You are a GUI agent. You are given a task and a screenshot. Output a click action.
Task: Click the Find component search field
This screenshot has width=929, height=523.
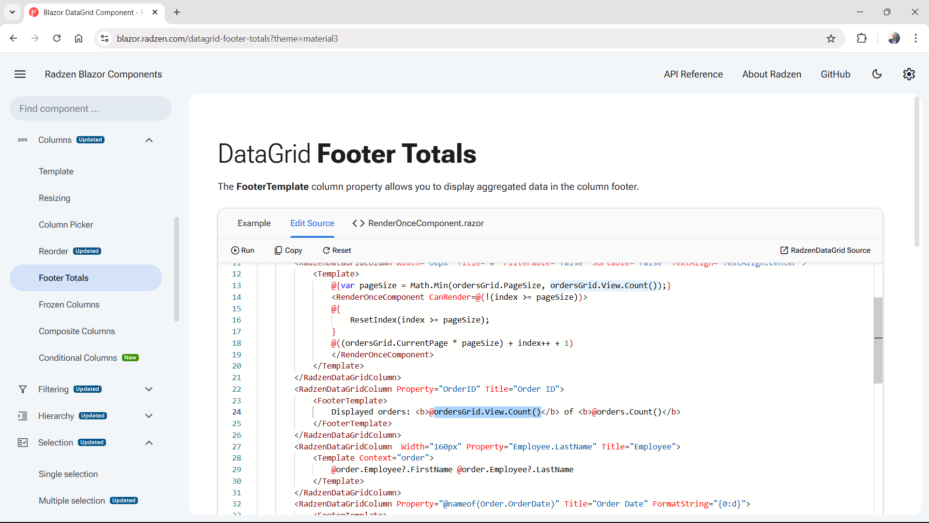click(90, 108)
